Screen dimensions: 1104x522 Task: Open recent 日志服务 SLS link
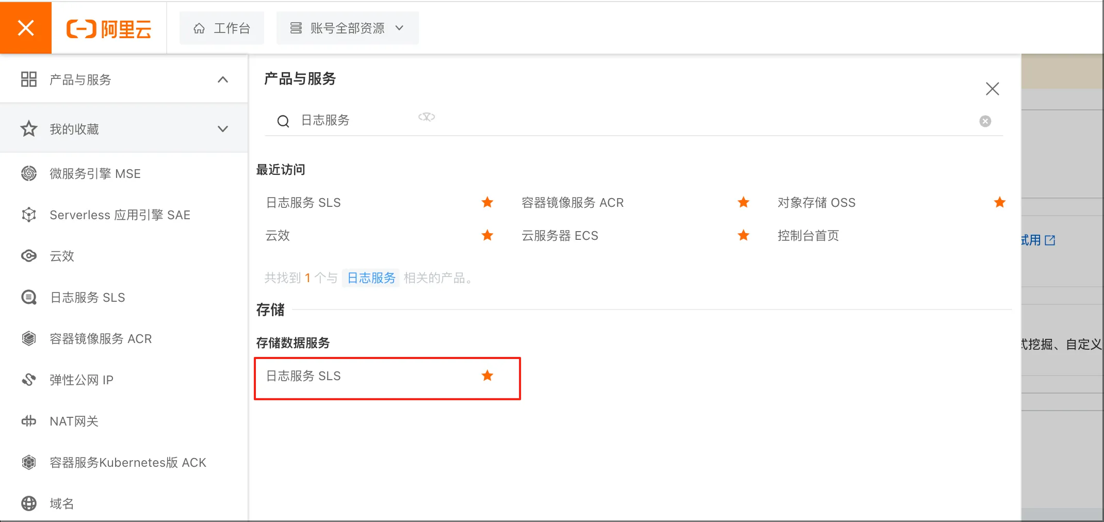pyautogui.click(x=303, y=203)
